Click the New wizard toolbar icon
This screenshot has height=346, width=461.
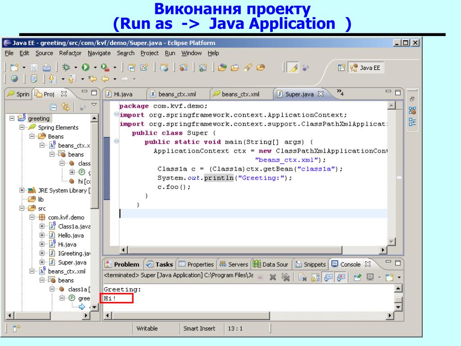pyautogui.click(x=14, y=68)
